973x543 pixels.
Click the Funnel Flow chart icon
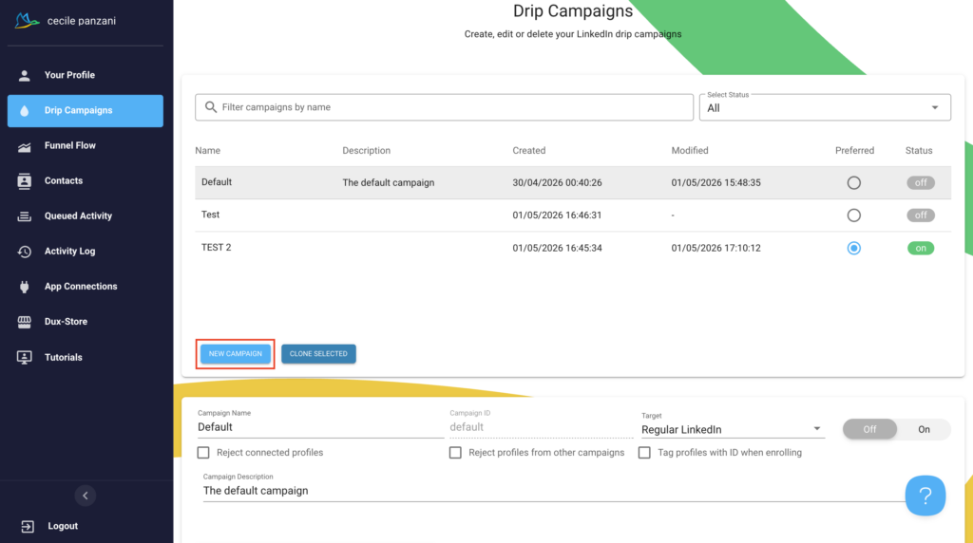coord(24,146)
